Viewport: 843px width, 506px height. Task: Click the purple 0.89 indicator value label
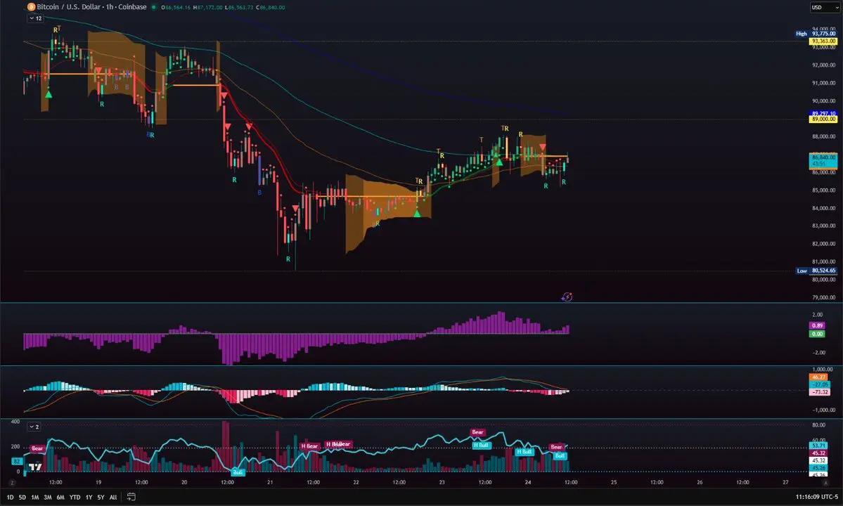point(817,325)
